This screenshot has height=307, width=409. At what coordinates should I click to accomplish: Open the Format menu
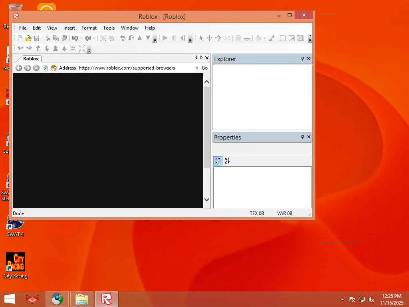tap(89, 28)
